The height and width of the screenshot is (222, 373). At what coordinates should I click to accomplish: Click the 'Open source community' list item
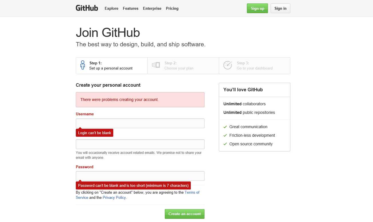click(251, 144)
